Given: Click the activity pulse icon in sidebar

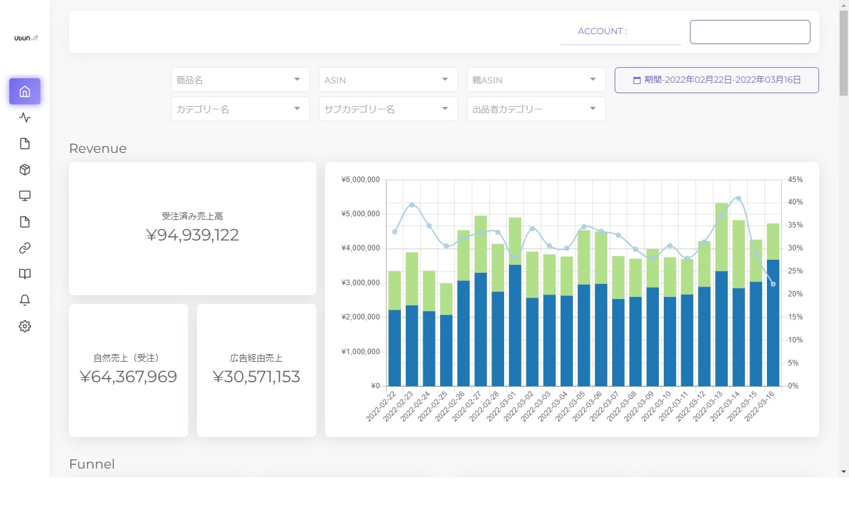Looking at the screenshot, I should coord(25,117).
